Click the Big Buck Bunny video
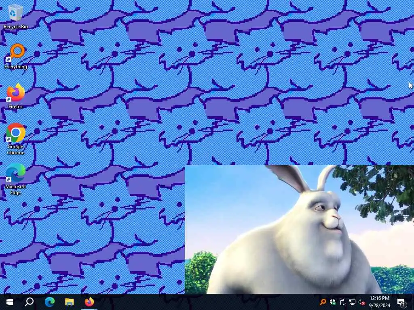 (299, 229)
